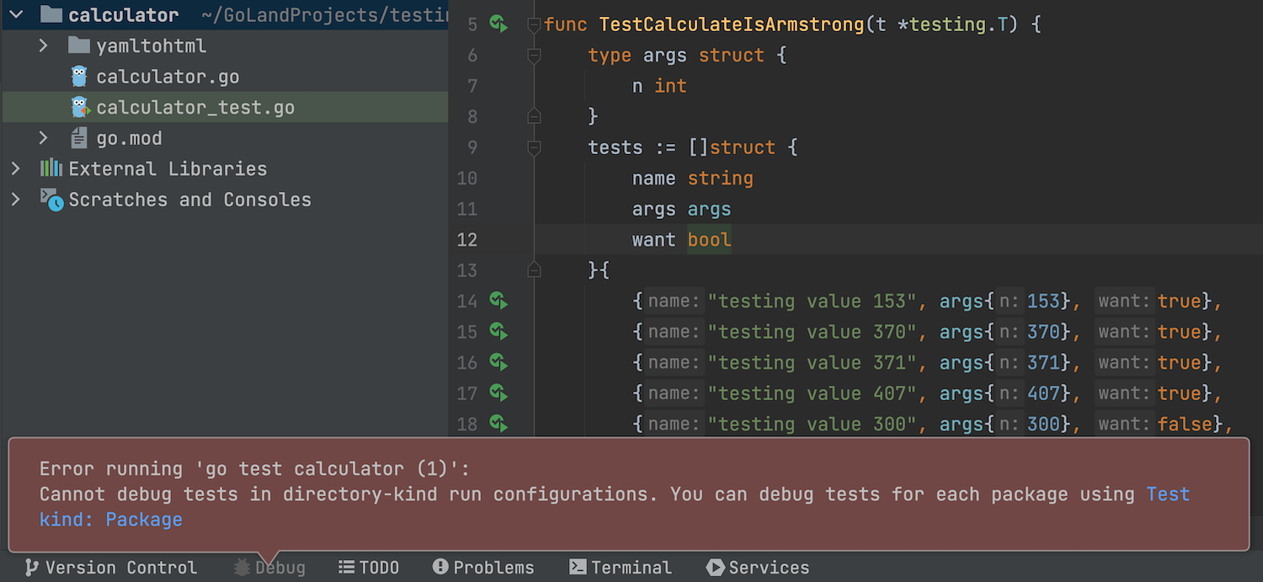The width and height of the screenshot is (1263, 582).
Task: Open the Terminal tool window
Action: click(621, 568)
